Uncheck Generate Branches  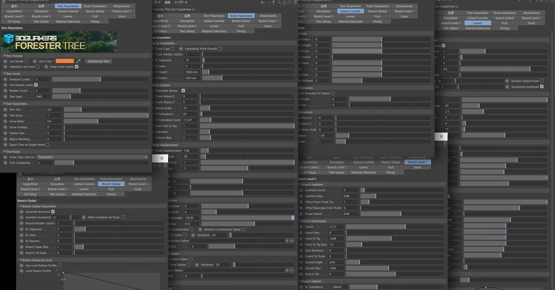pyautogui.click(x=53, y=212)
